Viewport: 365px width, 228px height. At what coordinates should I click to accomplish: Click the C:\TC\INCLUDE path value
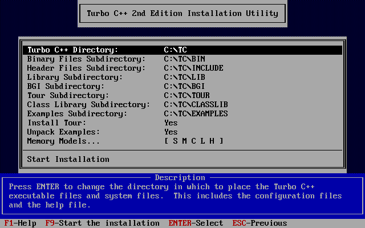194,68
